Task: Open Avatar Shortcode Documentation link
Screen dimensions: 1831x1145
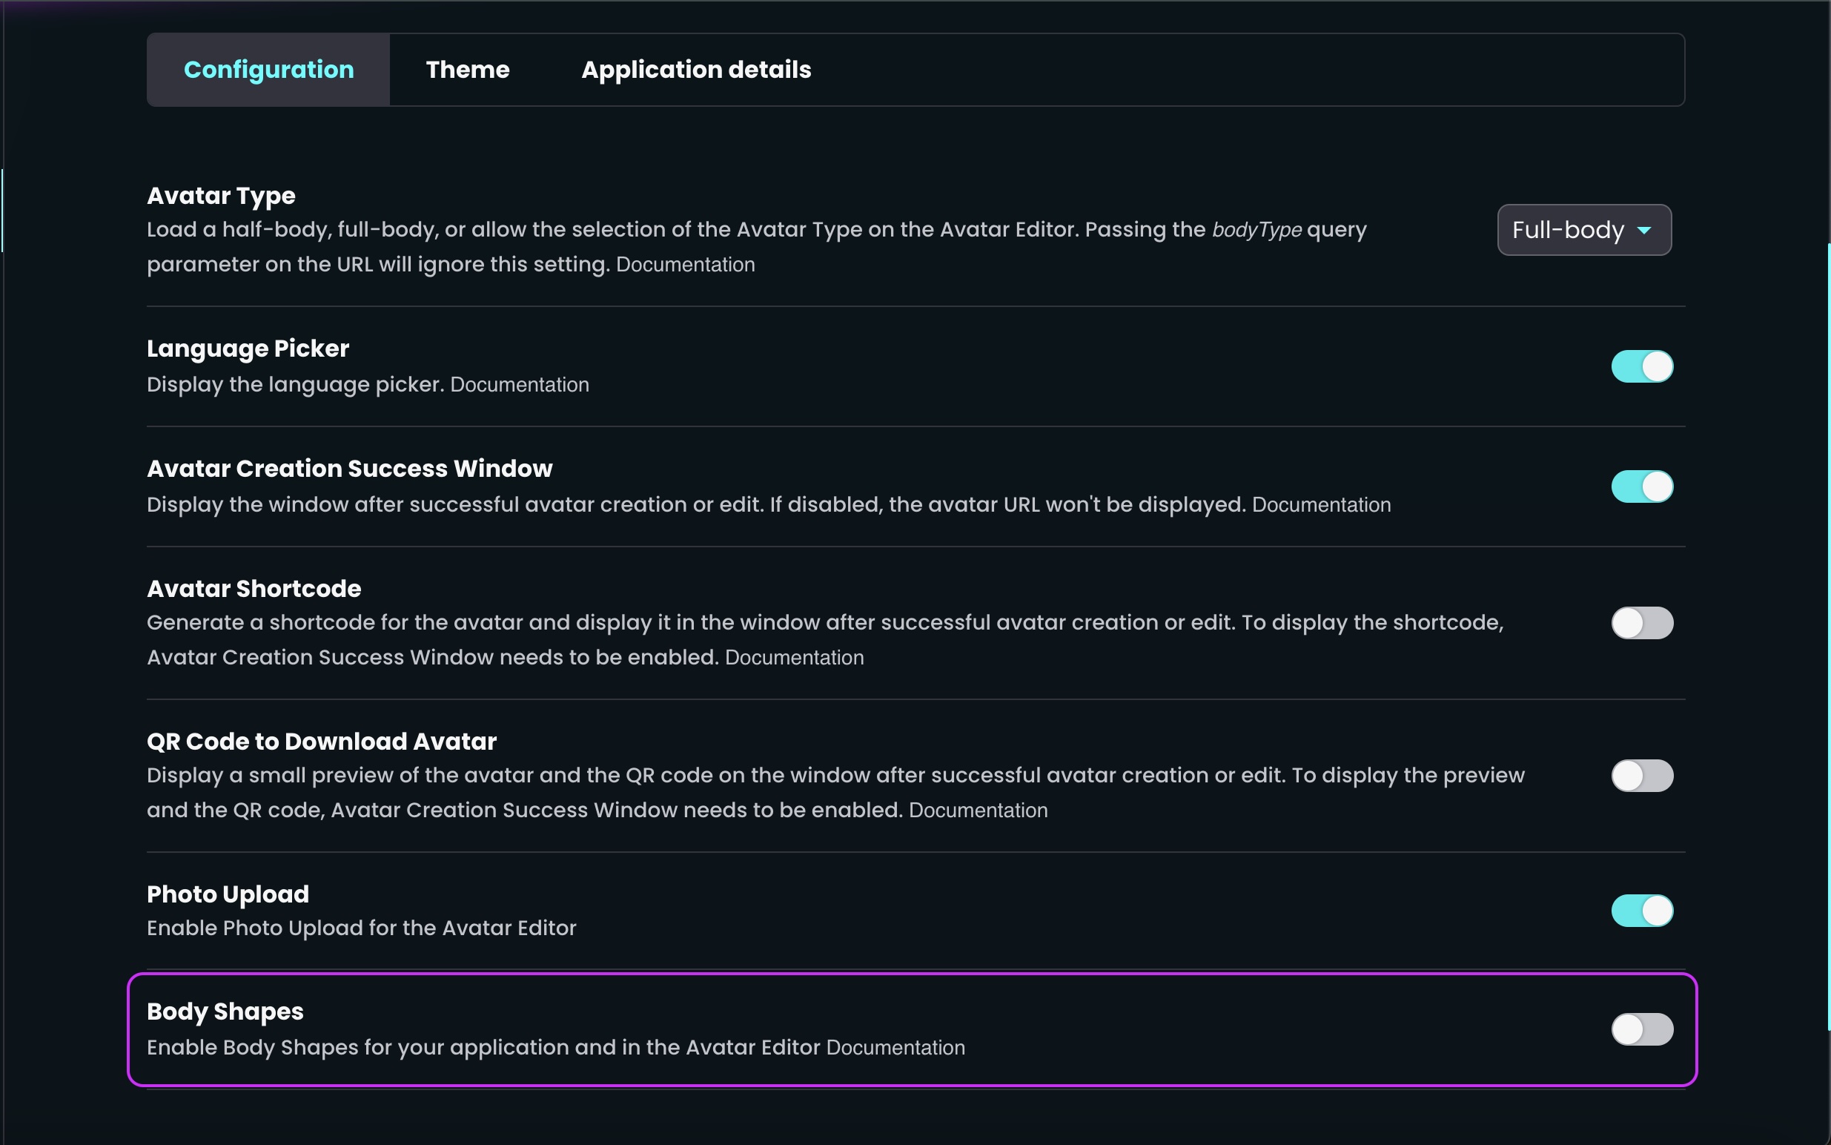Action: (x=794, y=657)
